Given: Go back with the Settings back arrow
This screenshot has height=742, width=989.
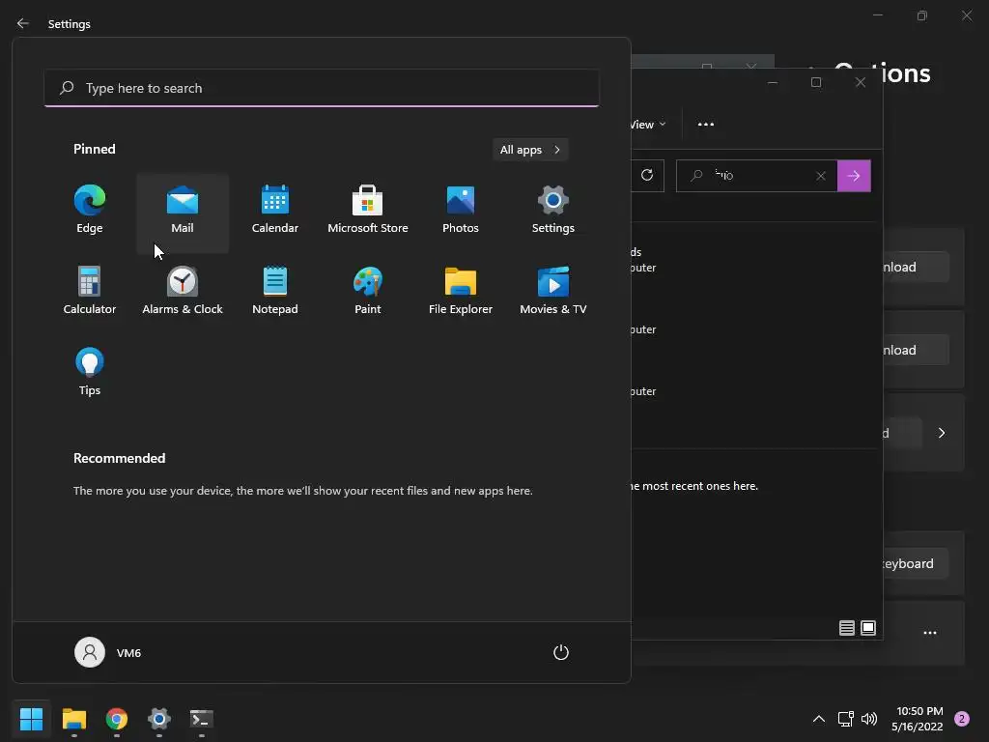Looking at the screenshot, I should pos(23,23).
